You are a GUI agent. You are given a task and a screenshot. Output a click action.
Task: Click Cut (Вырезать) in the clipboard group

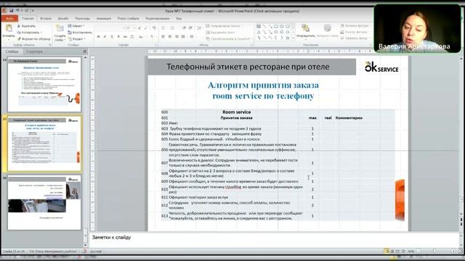pos(26,26)
